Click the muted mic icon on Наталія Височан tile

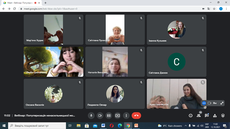[141, 50]
